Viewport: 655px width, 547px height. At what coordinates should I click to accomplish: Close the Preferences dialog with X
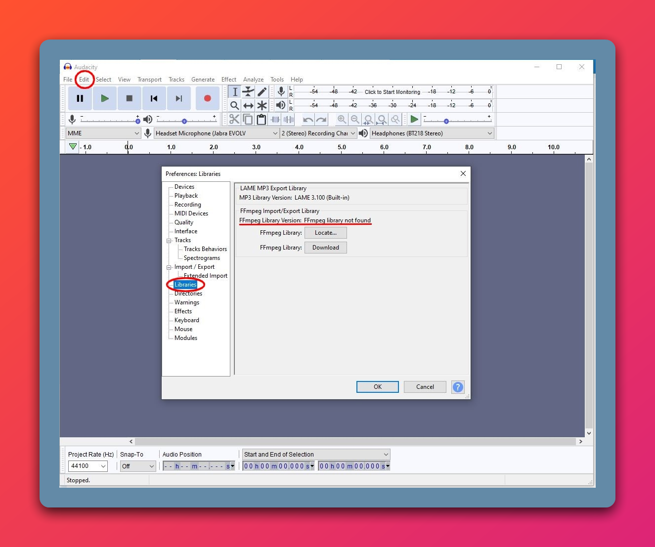[x=463, y=173]
